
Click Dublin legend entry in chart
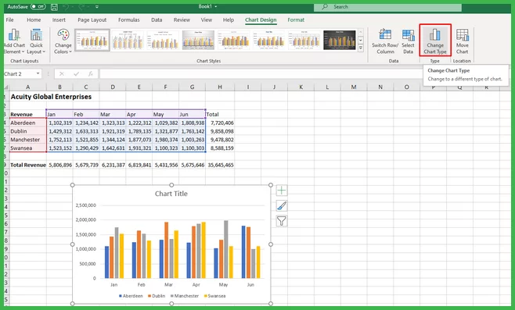[x=157, y=296]
